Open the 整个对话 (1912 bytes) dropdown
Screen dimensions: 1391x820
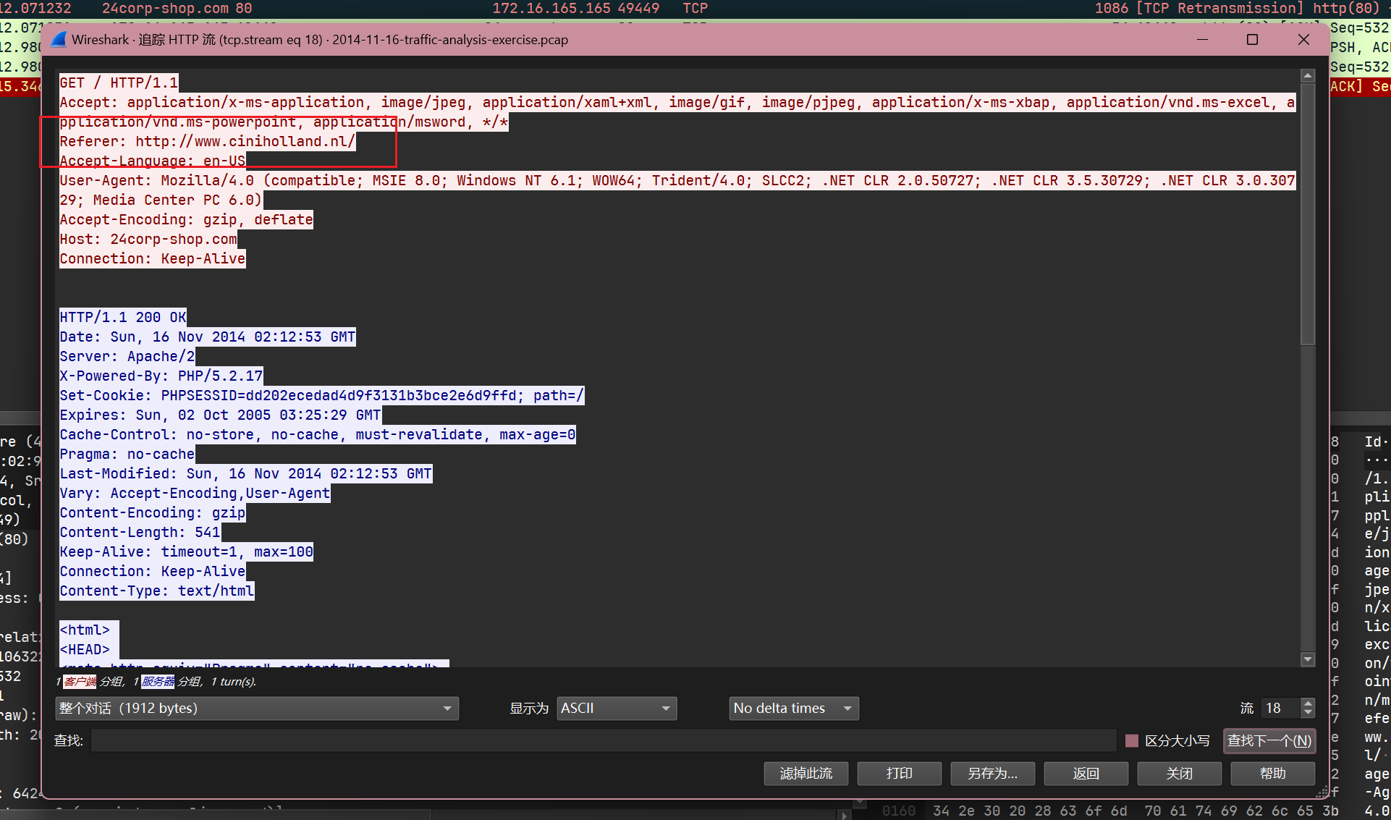coord(257,708)
